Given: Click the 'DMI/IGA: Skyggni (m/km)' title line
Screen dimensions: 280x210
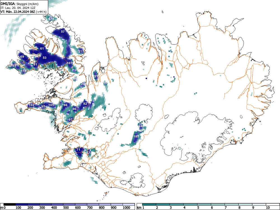Looking at the screenshot, I should 20,4.
